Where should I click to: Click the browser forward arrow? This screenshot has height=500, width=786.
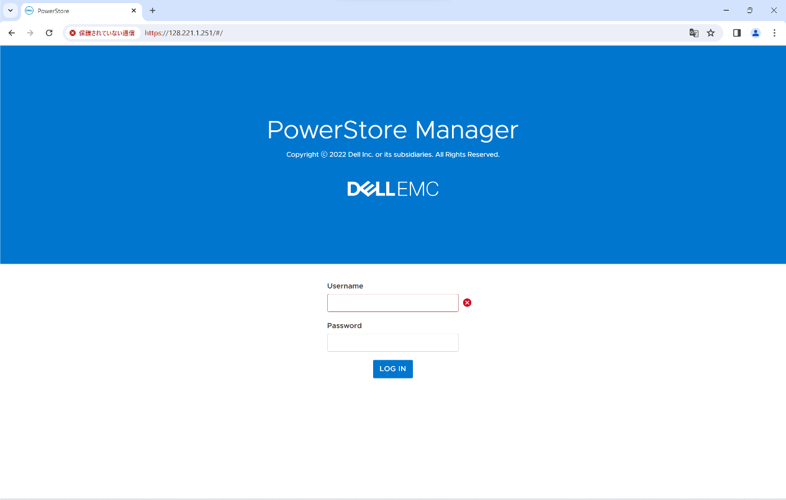(x=30, y=33)
